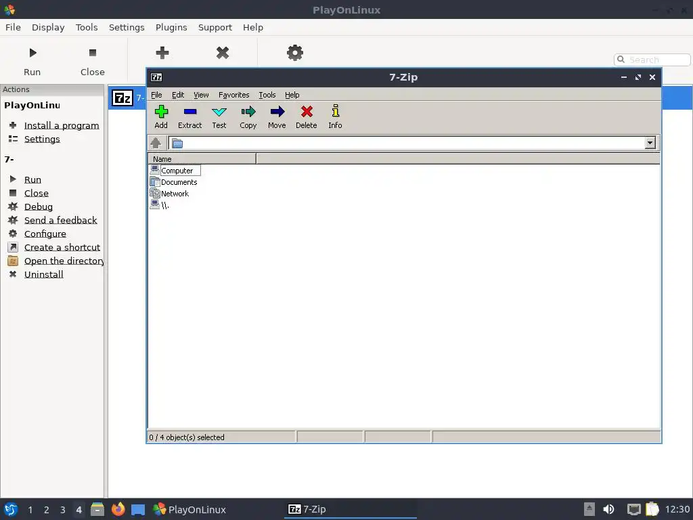The image size is (693, 520).
Task: Expand the 7-Zip address bar dropdown
Action: [x=650, y=143]
